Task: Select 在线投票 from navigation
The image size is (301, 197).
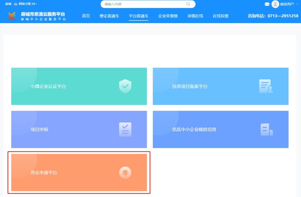Action: click(220, 16)
